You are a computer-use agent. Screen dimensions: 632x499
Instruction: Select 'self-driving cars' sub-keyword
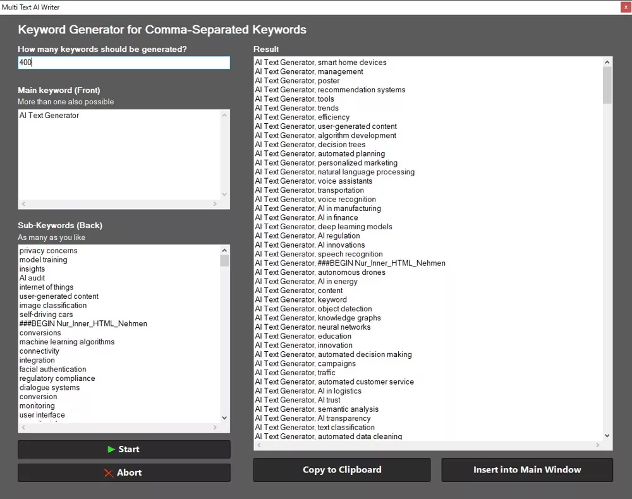pyautogui.click(x=46, y=315)
